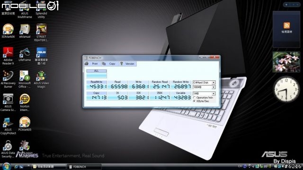Screen dimensions: 303x170
Task: Click the key icon beside Version
Action: [121, 64]
